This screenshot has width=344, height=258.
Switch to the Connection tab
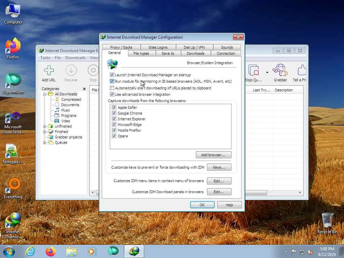pyautogui.click(x=226, y=53)
